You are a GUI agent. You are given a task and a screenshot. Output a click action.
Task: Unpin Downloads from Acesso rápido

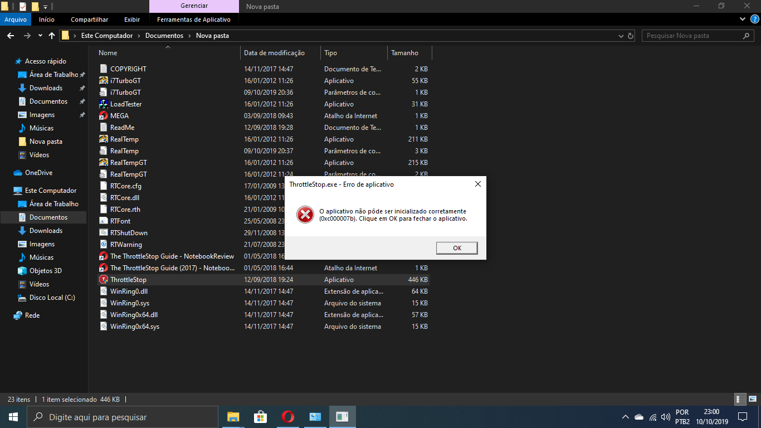[x=81, y=87]
